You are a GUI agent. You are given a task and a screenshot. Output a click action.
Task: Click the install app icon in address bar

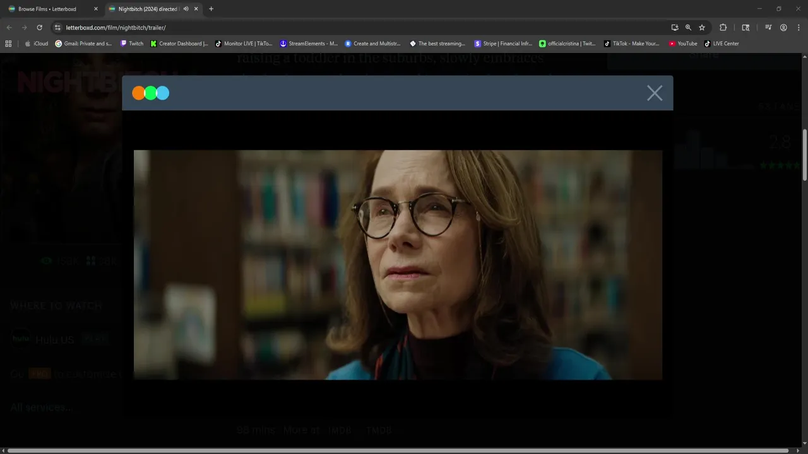(675, 28)
